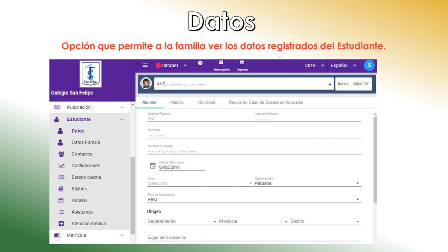Open Horario in the sidebar

point(79,200)
